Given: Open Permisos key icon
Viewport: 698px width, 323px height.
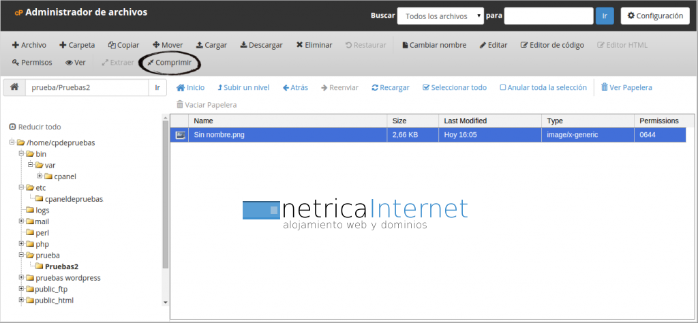Looking at the screenshot, I should [x=16, y=63].
